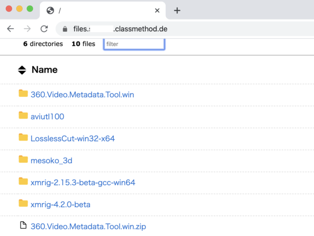The height and width of the screenshot is (236, 314).
Task: Click folder icon beside 360.Video.Metadata.Tool.win
Action: point(23,94)
